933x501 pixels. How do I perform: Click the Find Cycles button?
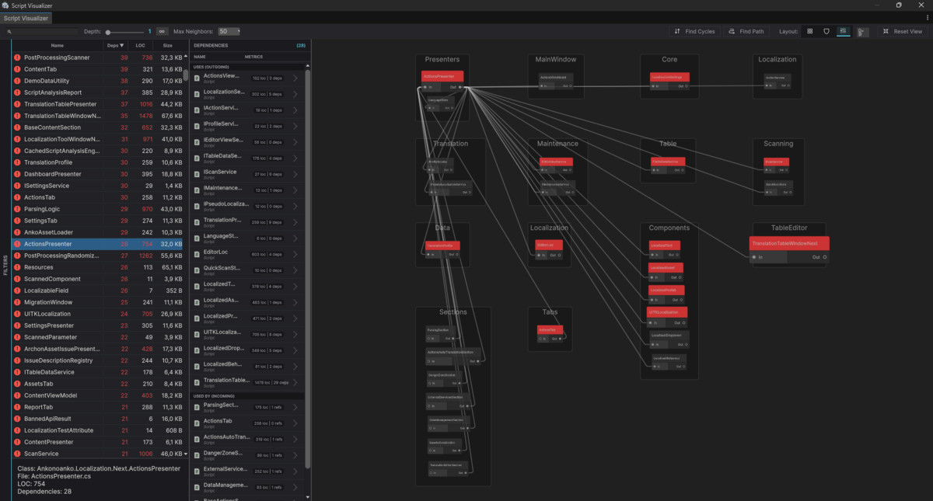point(694,32)
